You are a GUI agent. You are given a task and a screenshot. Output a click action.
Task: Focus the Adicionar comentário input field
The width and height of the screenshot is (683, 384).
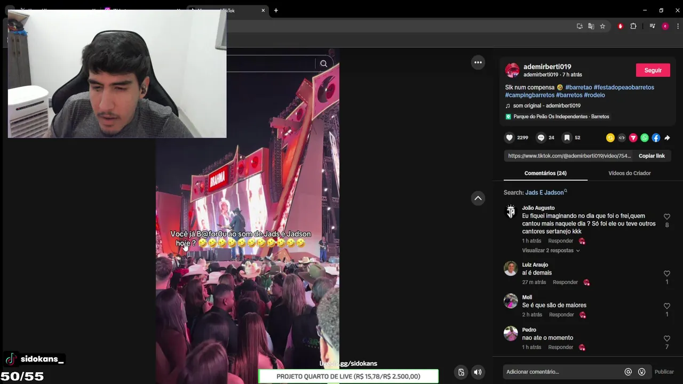pyautogui.click(x=563, y=372)
